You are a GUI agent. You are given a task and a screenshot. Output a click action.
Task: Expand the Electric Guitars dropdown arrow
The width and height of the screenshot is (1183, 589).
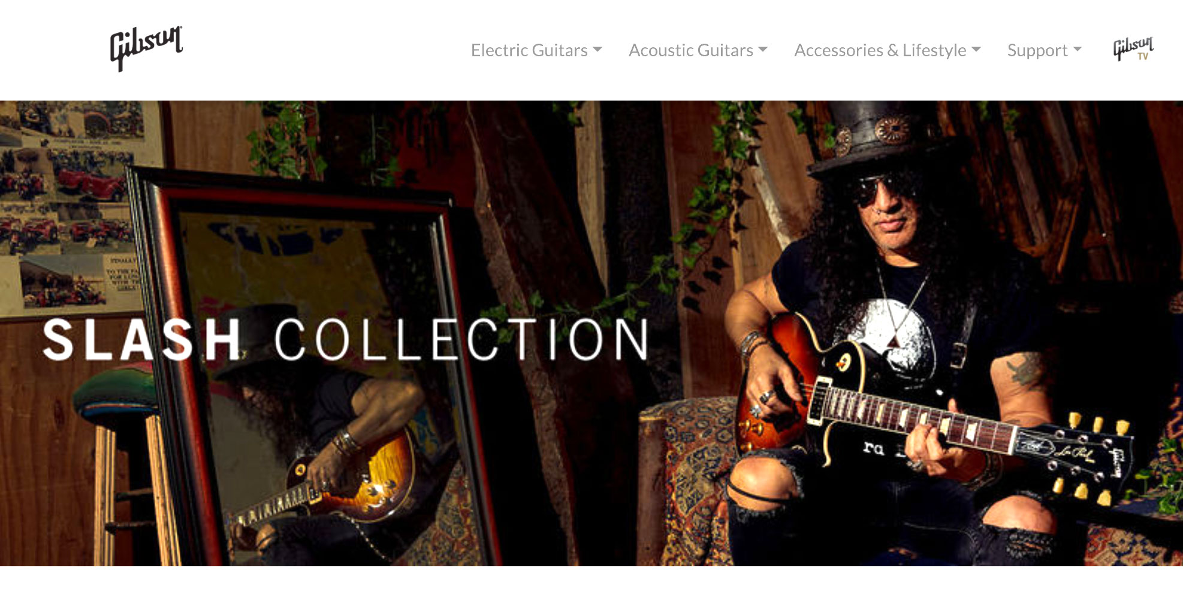click(597, 50)
